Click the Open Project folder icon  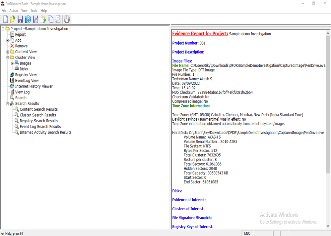pos(13,19)
